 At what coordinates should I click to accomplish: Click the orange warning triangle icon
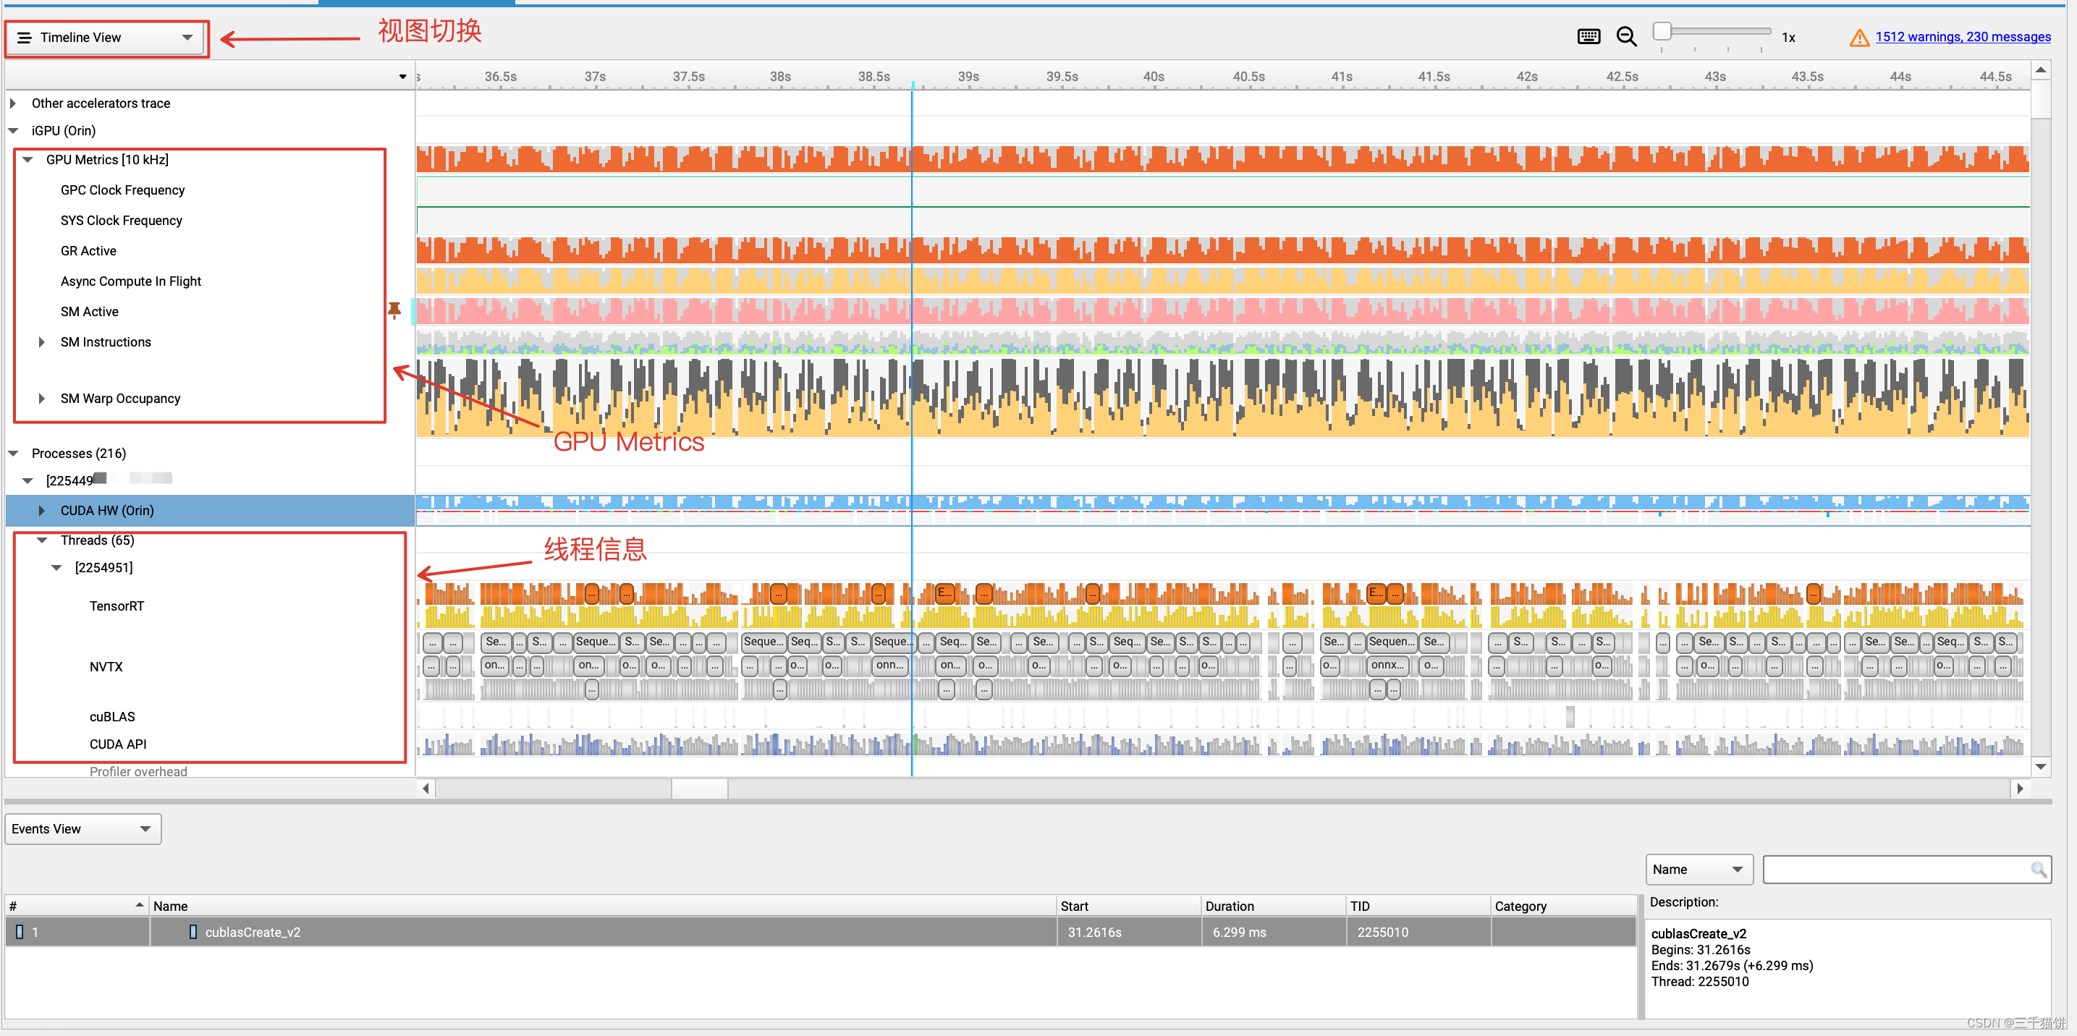pyautogui.click(x=1858, y=38)
